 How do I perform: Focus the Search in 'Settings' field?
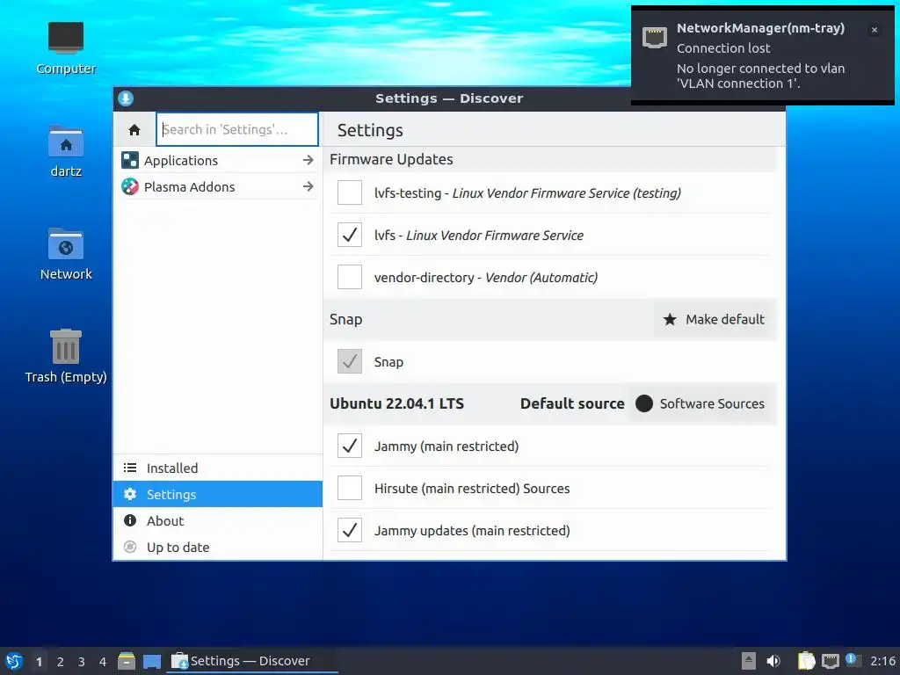click(237, 129)
